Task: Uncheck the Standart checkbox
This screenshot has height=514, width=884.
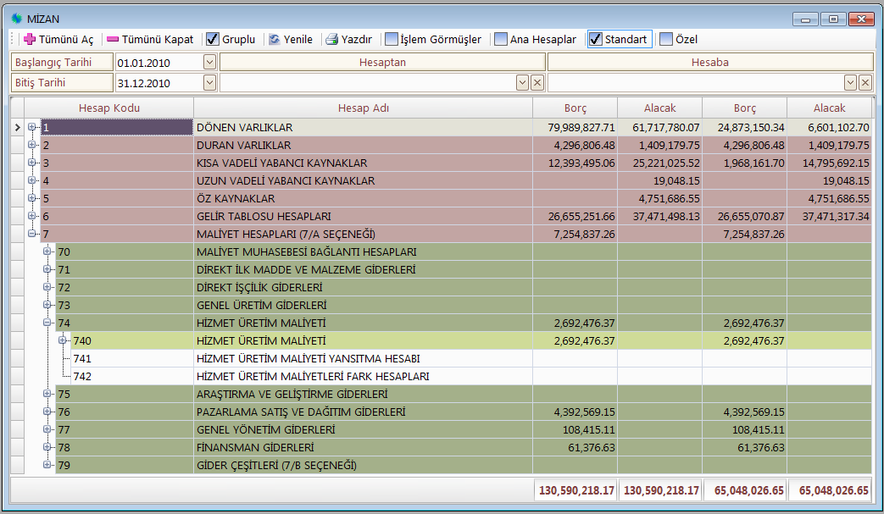Action: click(596, 39)
